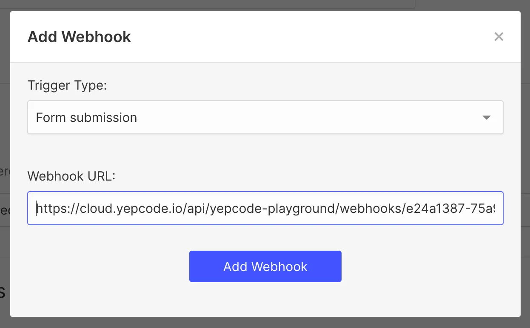Click the 'Webhook URL:' label
530x328 pixels.
point(71,176)
